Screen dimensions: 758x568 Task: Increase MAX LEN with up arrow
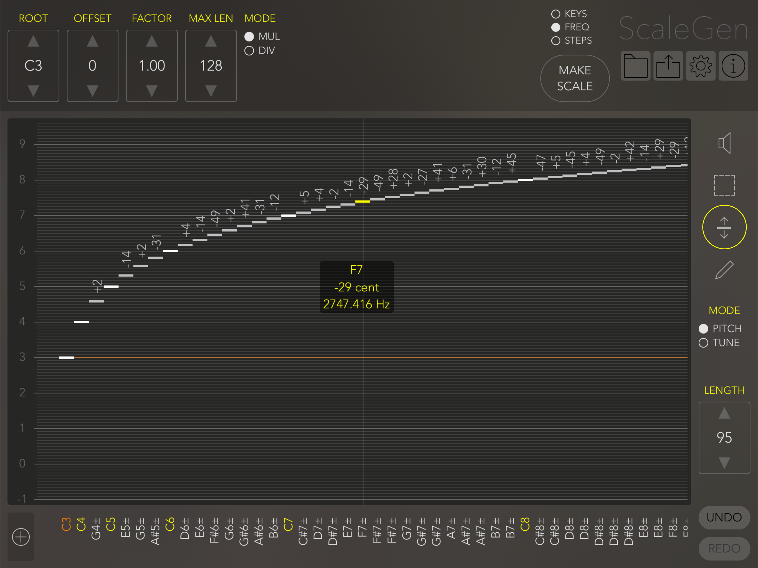211,41
